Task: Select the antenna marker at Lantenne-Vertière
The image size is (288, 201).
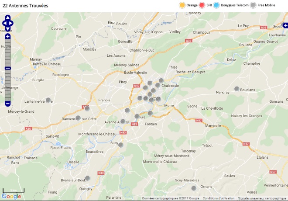Action: 48,100
